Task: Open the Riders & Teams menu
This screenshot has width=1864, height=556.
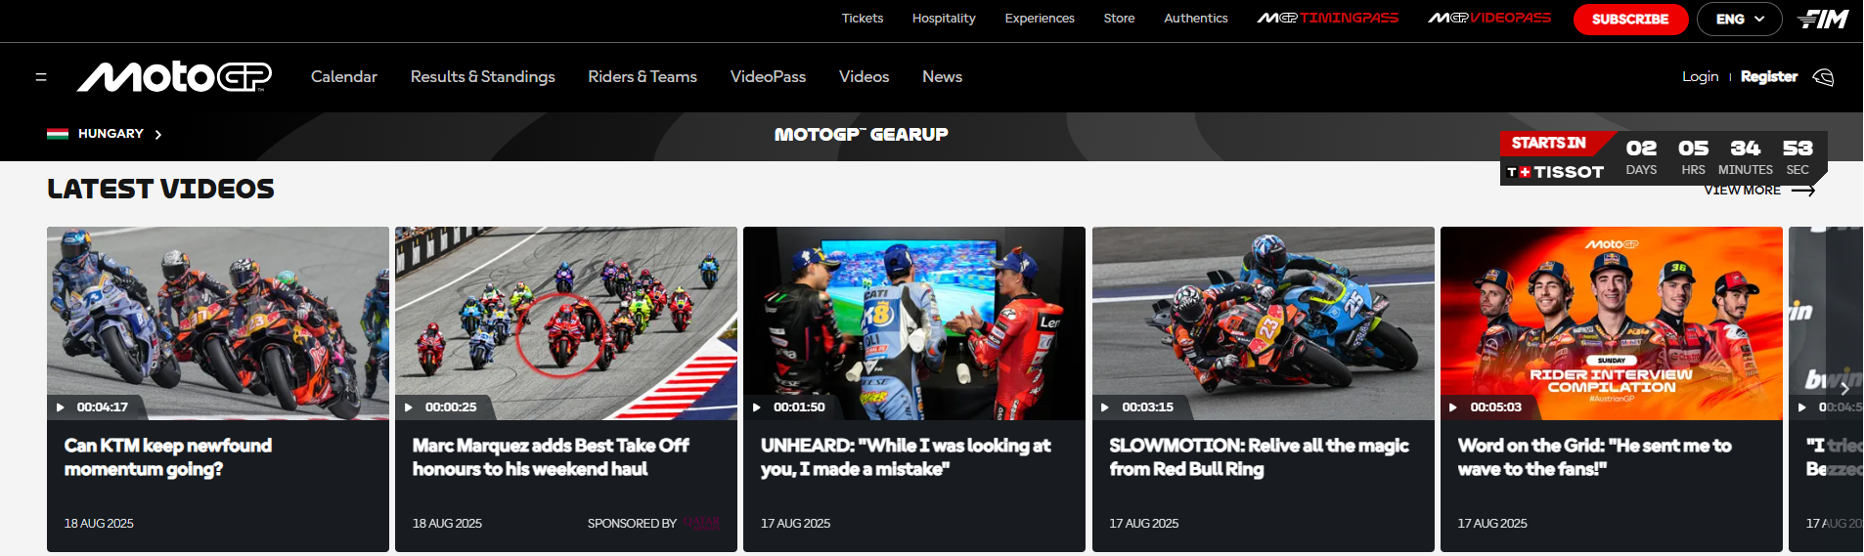Action: (642, 76)
